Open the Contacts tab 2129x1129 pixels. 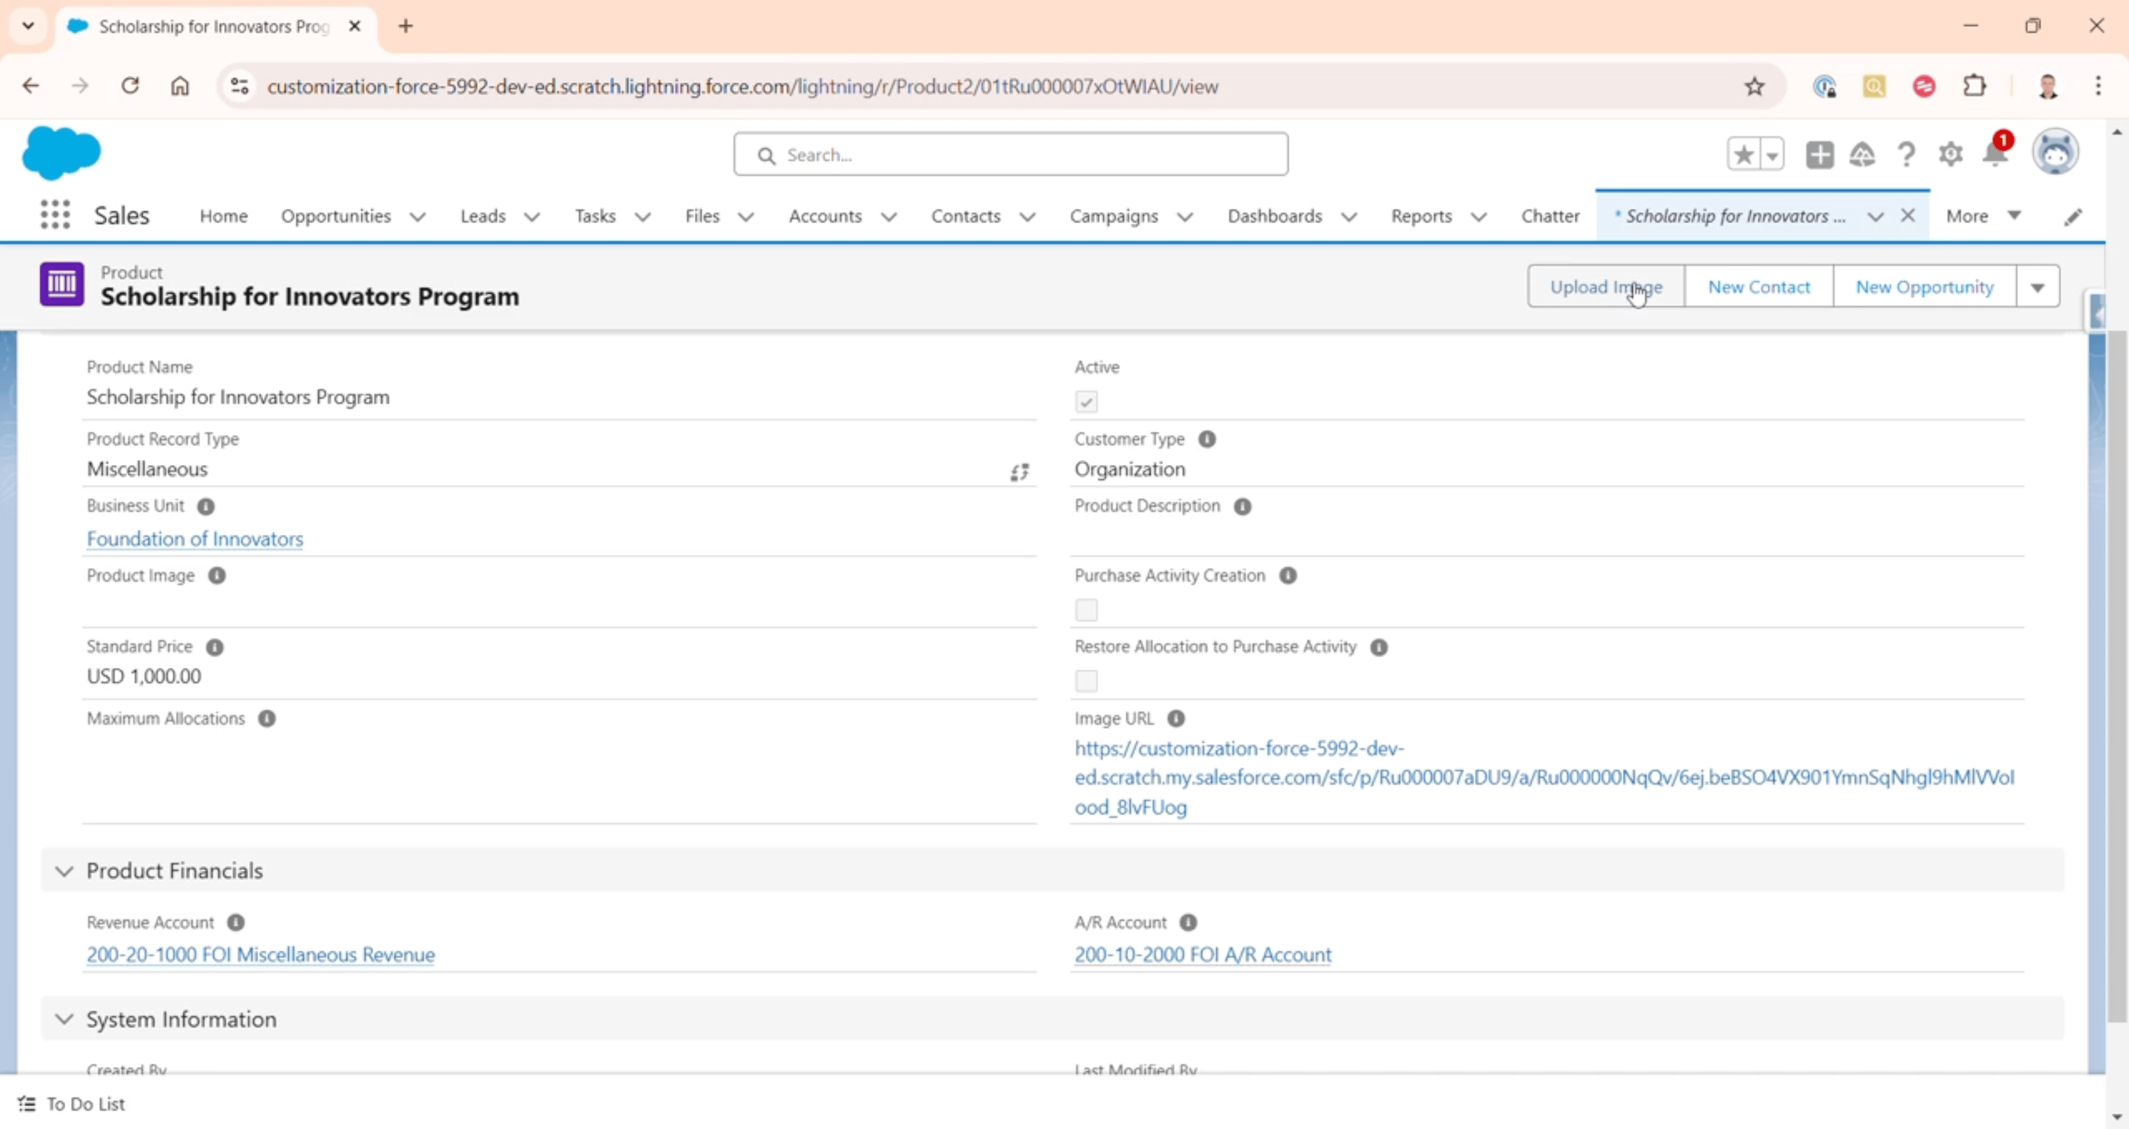pos(966,216)
